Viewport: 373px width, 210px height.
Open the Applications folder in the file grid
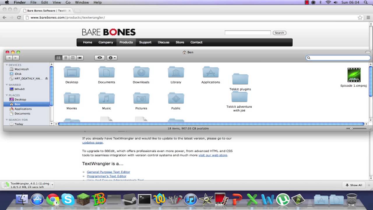point(210,75)
